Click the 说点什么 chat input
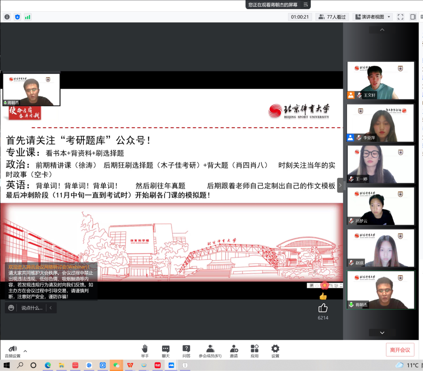Image resolution: width=423 pixels, height=371 pixels. tap(32, 308)
